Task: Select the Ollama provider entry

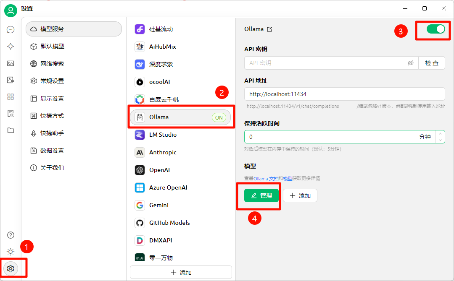Action: (x=180, y=117)
